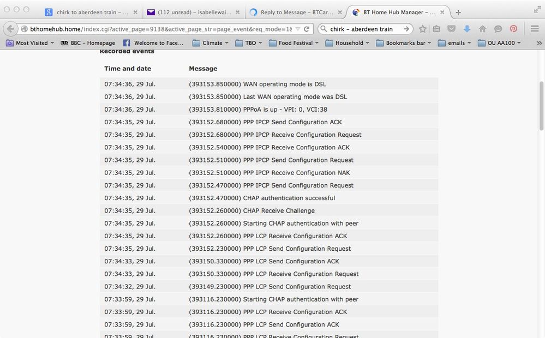Close the 112 unread mail tab
This screenshot has width=545, height=338.
[237, 12]
